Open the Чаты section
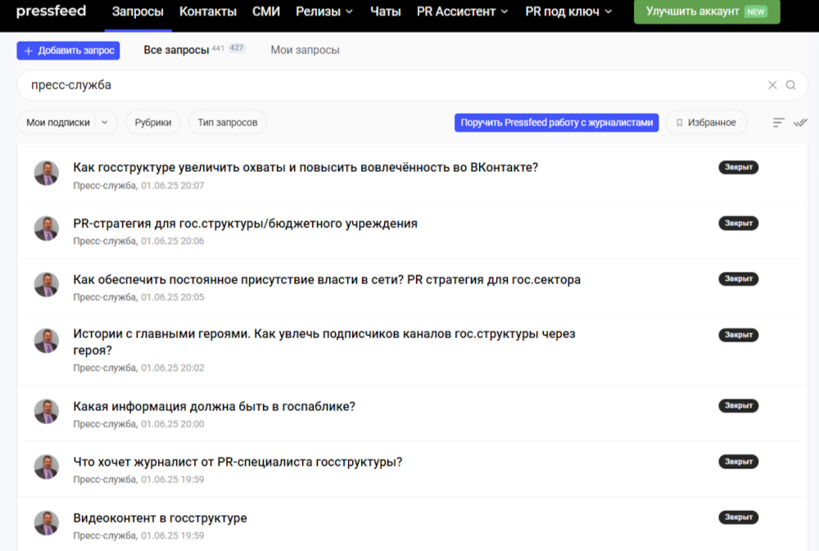This screenshot has width=819, height=551. [x=386, y=11]
